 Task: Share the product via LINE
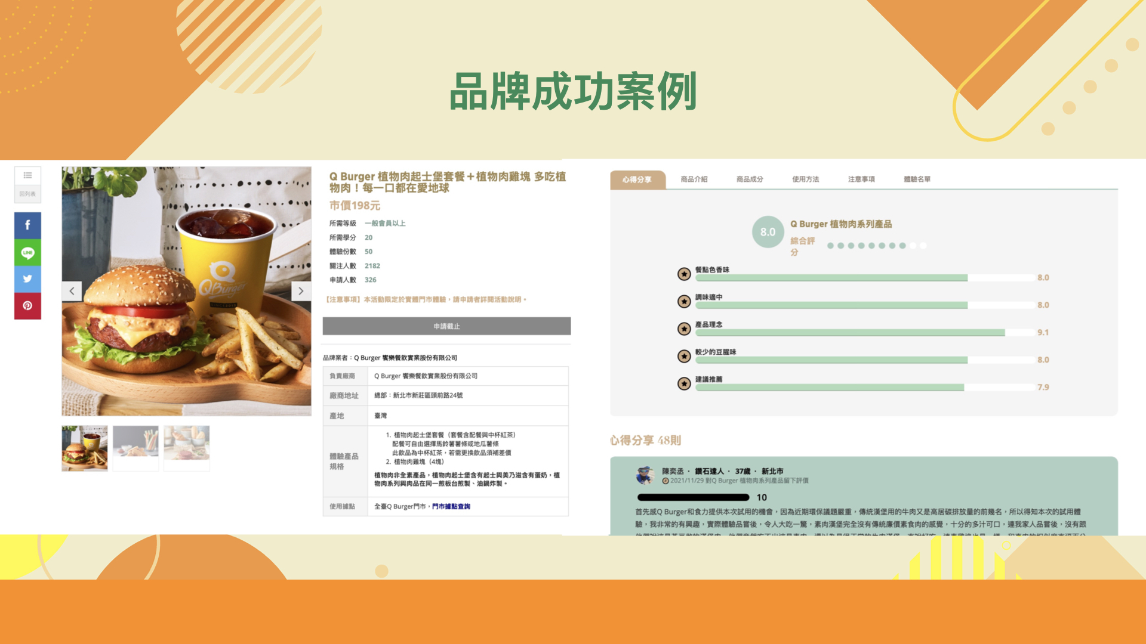point(27,252)
